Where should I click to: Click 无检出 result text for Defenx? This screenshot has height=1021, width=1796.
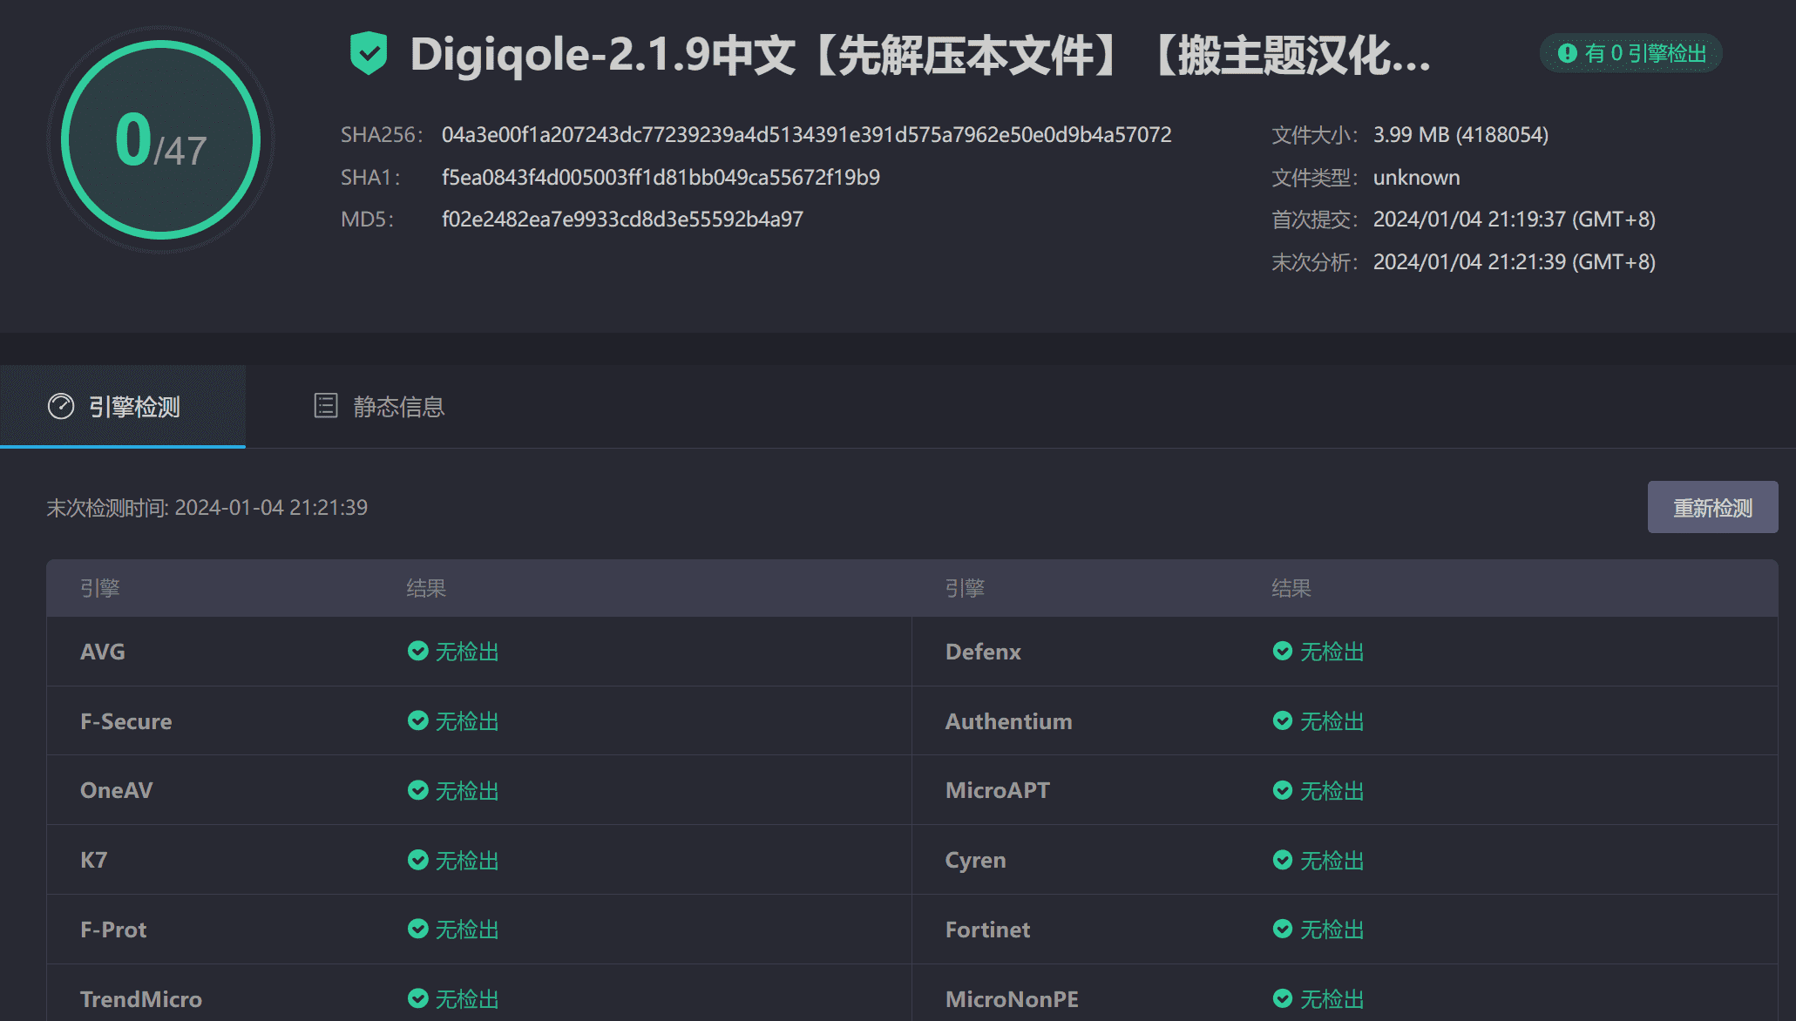(1332, 652)
